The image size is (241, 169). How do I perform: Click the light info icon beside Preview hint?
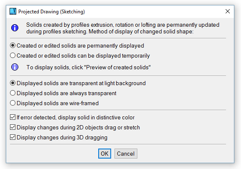coord(15,67)
